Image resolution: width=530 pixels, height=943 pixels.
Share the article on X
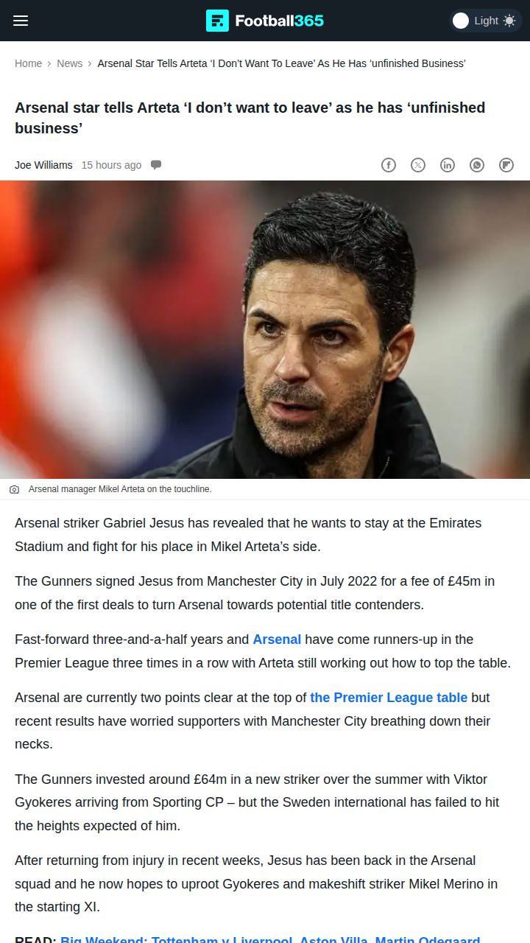[x=418, y=165]
